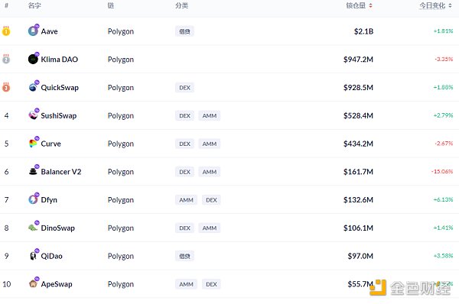Open the DinoSwap name link
The image size is (459, 304).
[57, 228]
